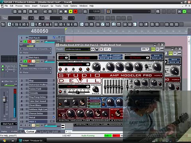Screen dimensions: 191x143
Task: Open Dist Pan R input dropdown Stereo ASIO4ALL
Action: [x=35, y=49]
